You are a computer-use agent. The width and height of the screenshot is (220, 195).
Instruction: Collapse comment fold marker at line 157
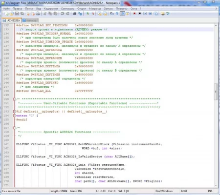14,128
